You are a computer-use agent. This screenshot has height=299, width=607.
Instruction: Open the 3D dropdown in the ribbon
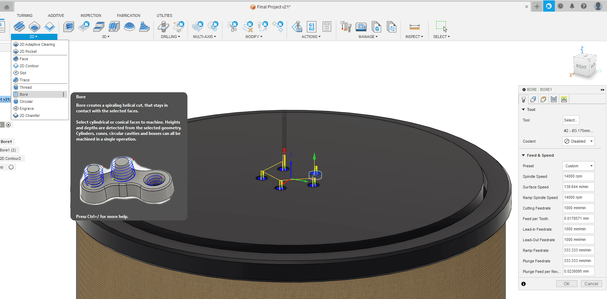[x=106, y=37]
